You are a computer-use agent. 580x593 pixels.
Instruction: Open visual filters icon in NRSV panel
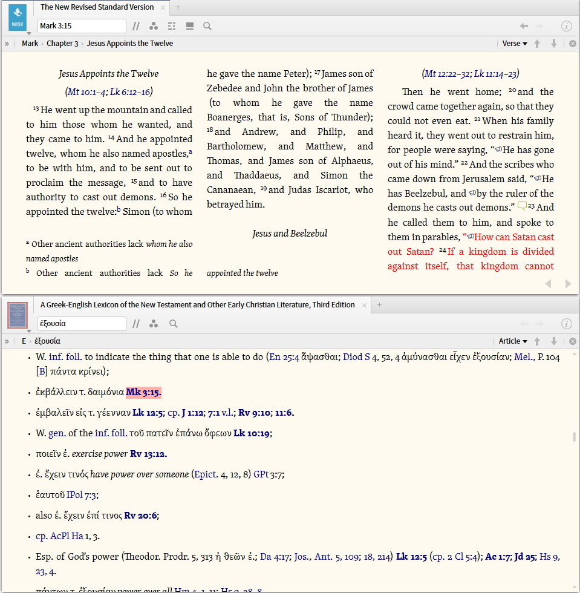pyautogui.click(x=154, y=25)
